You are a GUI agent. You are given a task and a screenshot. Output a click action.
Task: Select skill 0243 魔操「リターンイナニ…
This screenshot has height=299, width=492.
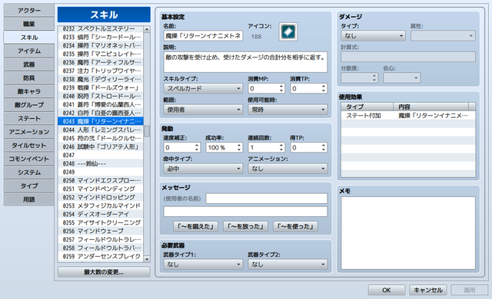tap(101, 121)
